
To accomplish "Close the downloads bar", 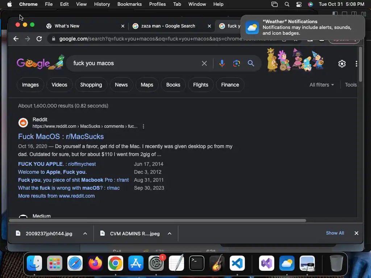I will coord(357,233).
